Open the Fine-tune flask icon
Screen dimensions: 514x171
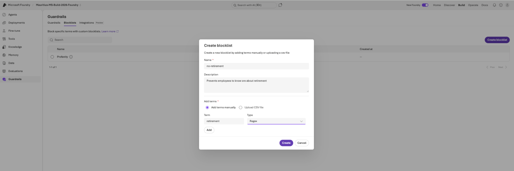click(4, 31)
